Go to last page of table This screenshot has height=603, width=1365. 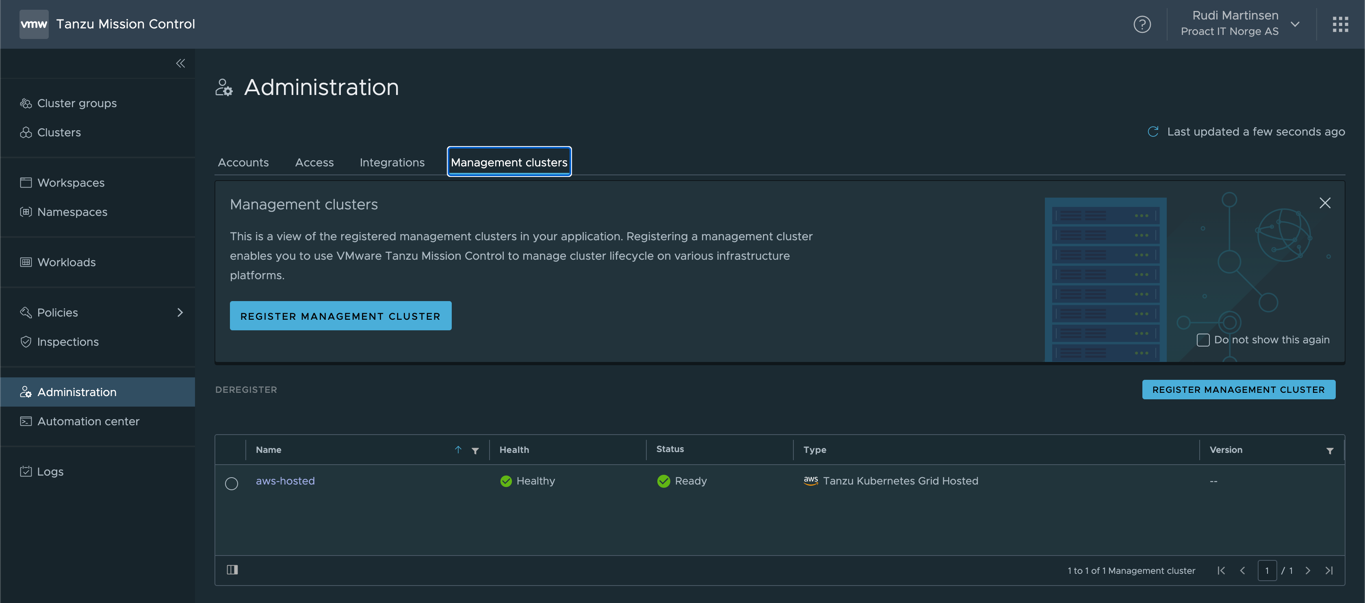coord(1329,570)
